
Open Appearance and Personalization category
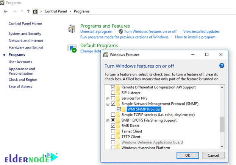(22, 71)
